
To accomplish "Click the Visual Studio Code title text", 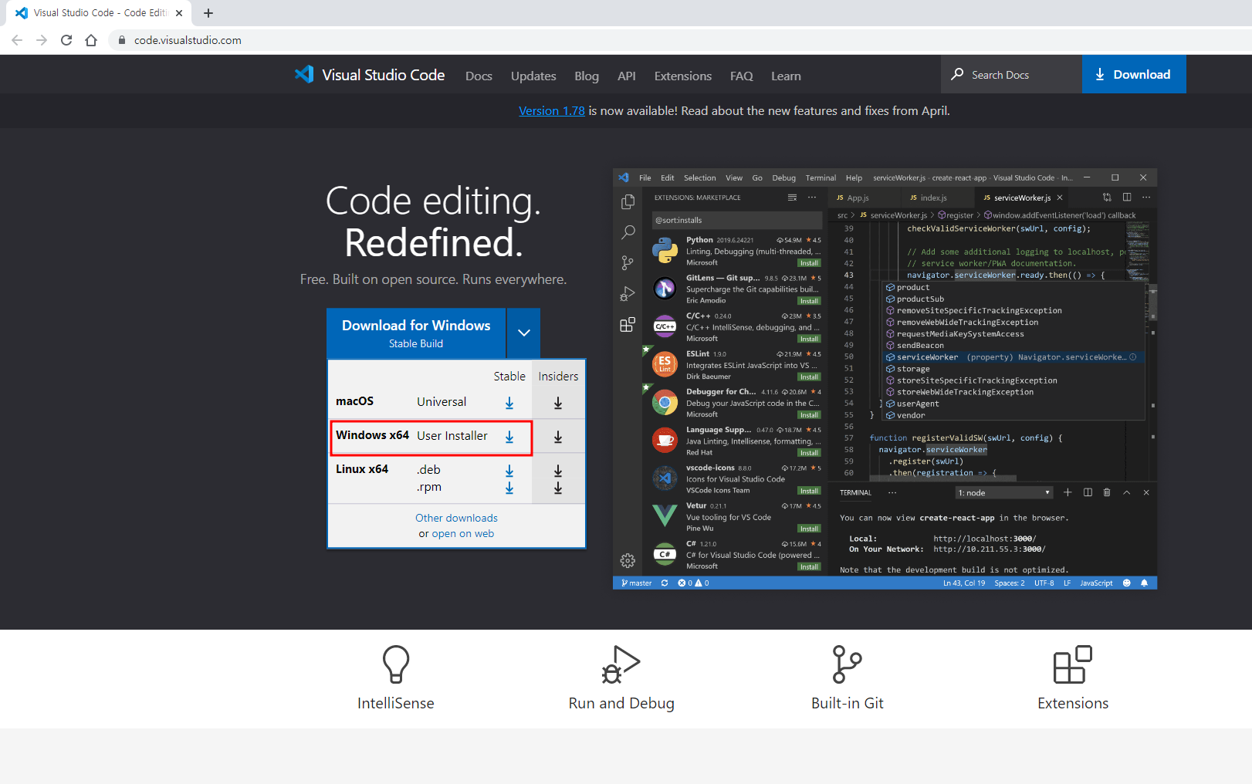I will click(383, 75).
